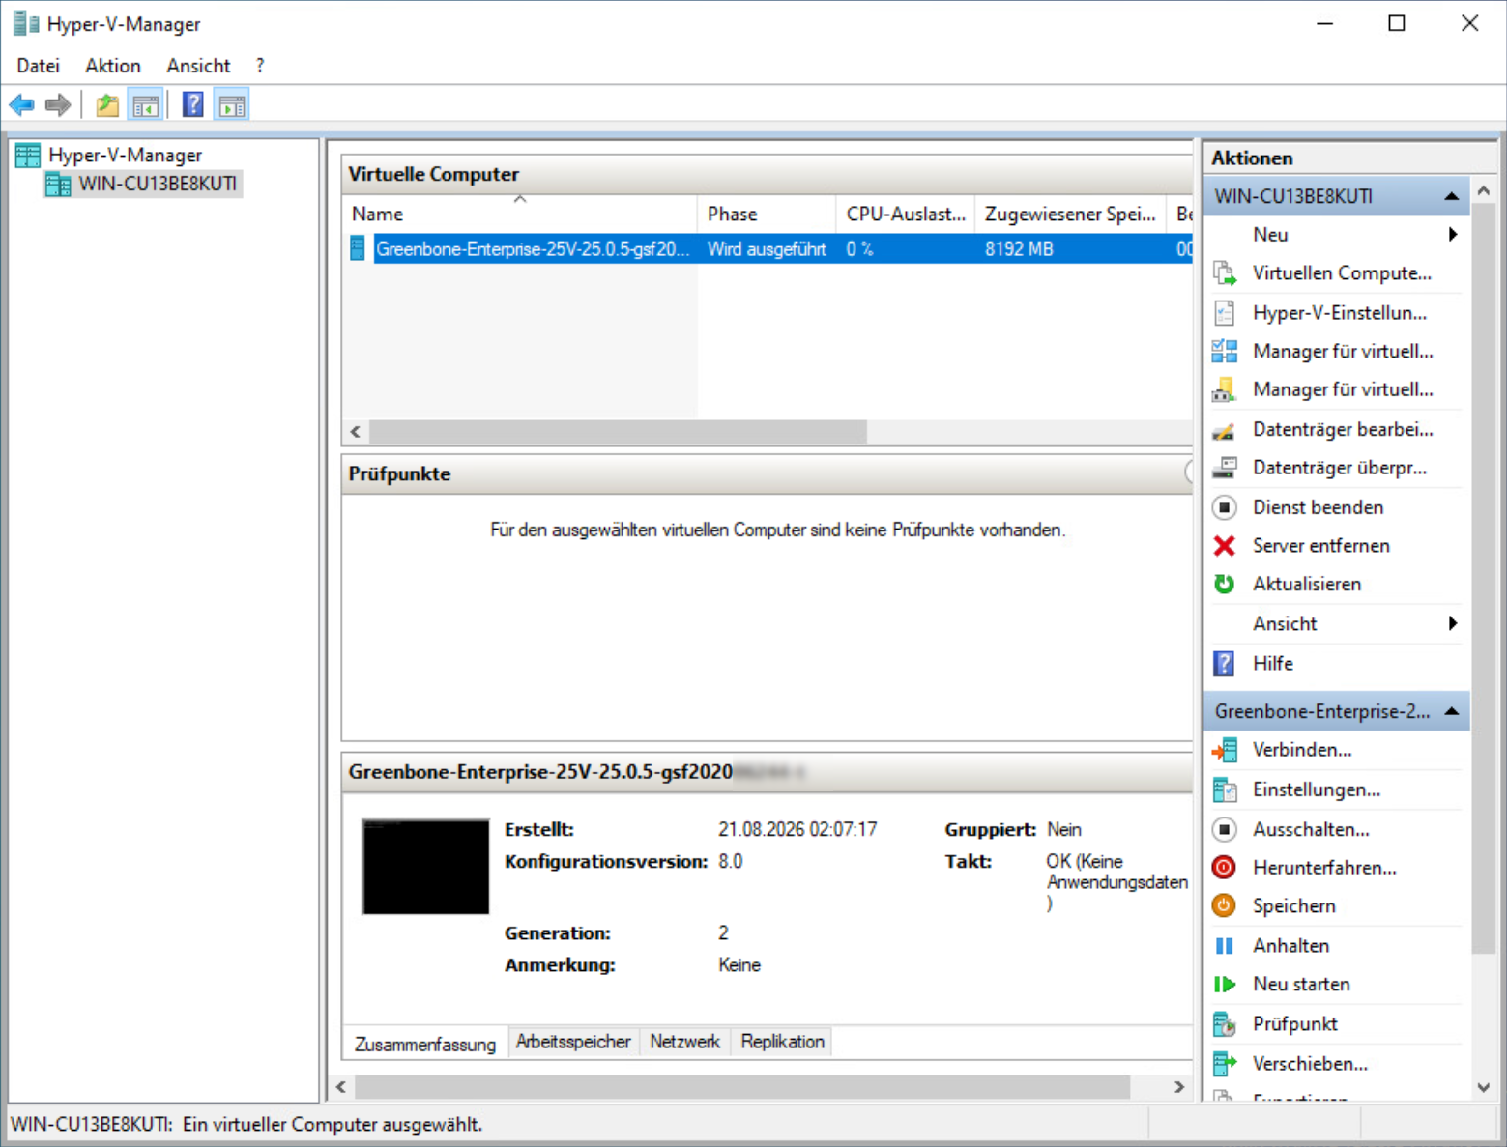The image size is (1507, 1147).
Task: Collapse the Greenbone-Enterprise actions section
Action: point(1452,711)
